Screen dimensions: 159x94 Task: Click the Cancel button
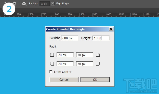[x=64, y=80]
